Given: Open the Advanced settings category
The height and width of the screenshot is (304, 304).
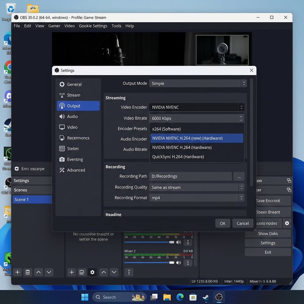Looking at the screenshot, I should [78, 170].
